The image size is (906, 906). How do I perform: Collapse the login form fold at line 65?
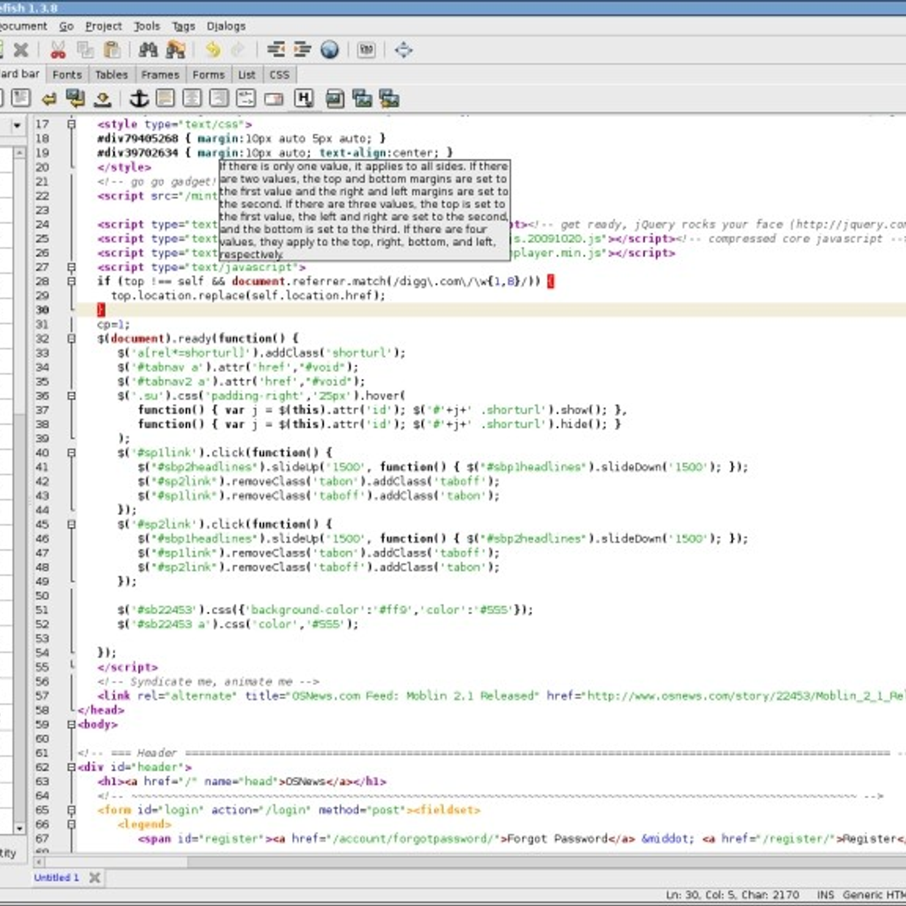point(71,810)
